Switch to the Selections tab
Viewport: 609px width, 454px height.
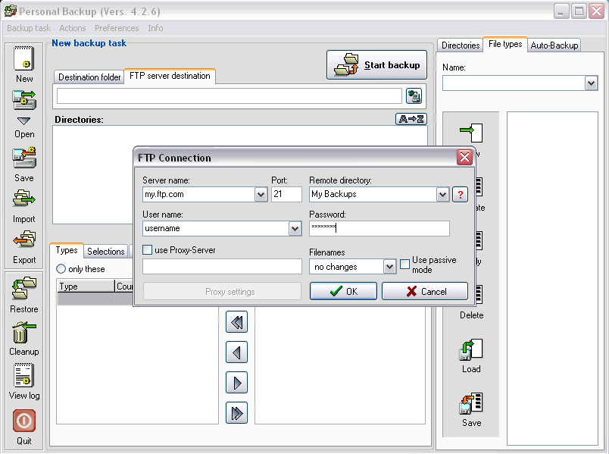coord(105,252)
